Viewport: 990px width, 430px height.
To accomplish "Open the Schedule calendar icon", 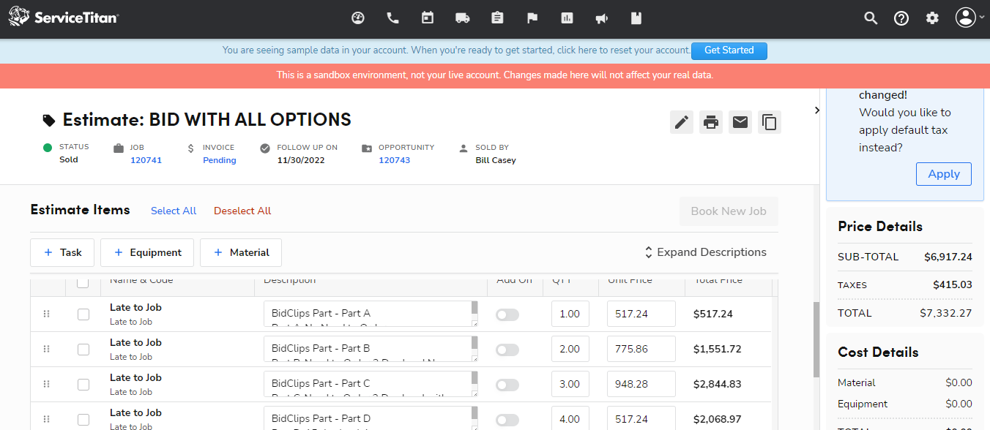I will coord(428,18).
